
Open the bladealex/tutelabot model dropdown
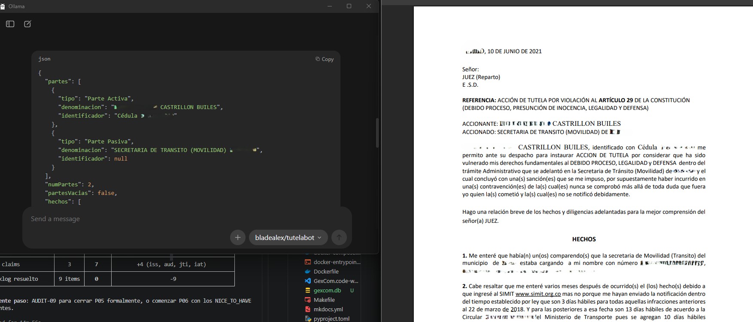point(288,237)
